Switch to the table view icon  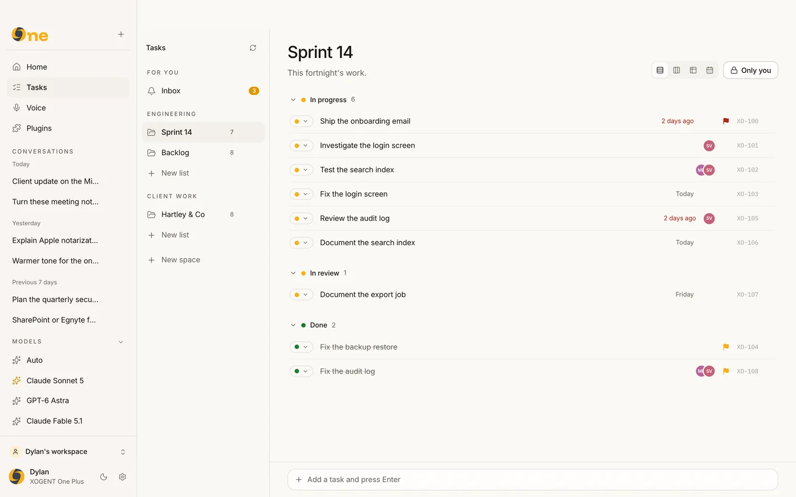(693, 70)
